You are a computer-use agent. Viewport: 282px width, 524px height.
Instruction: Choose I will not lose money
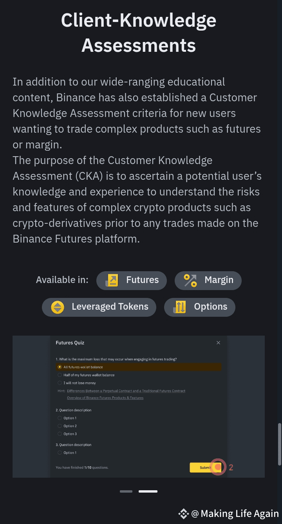click(x=76, y=383)
